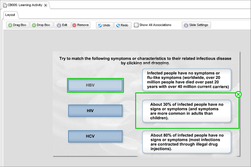Enable Show All Associations checkbox
This screenshot has height=167, width=251.
pyautogui.click(x=136, y=25)
